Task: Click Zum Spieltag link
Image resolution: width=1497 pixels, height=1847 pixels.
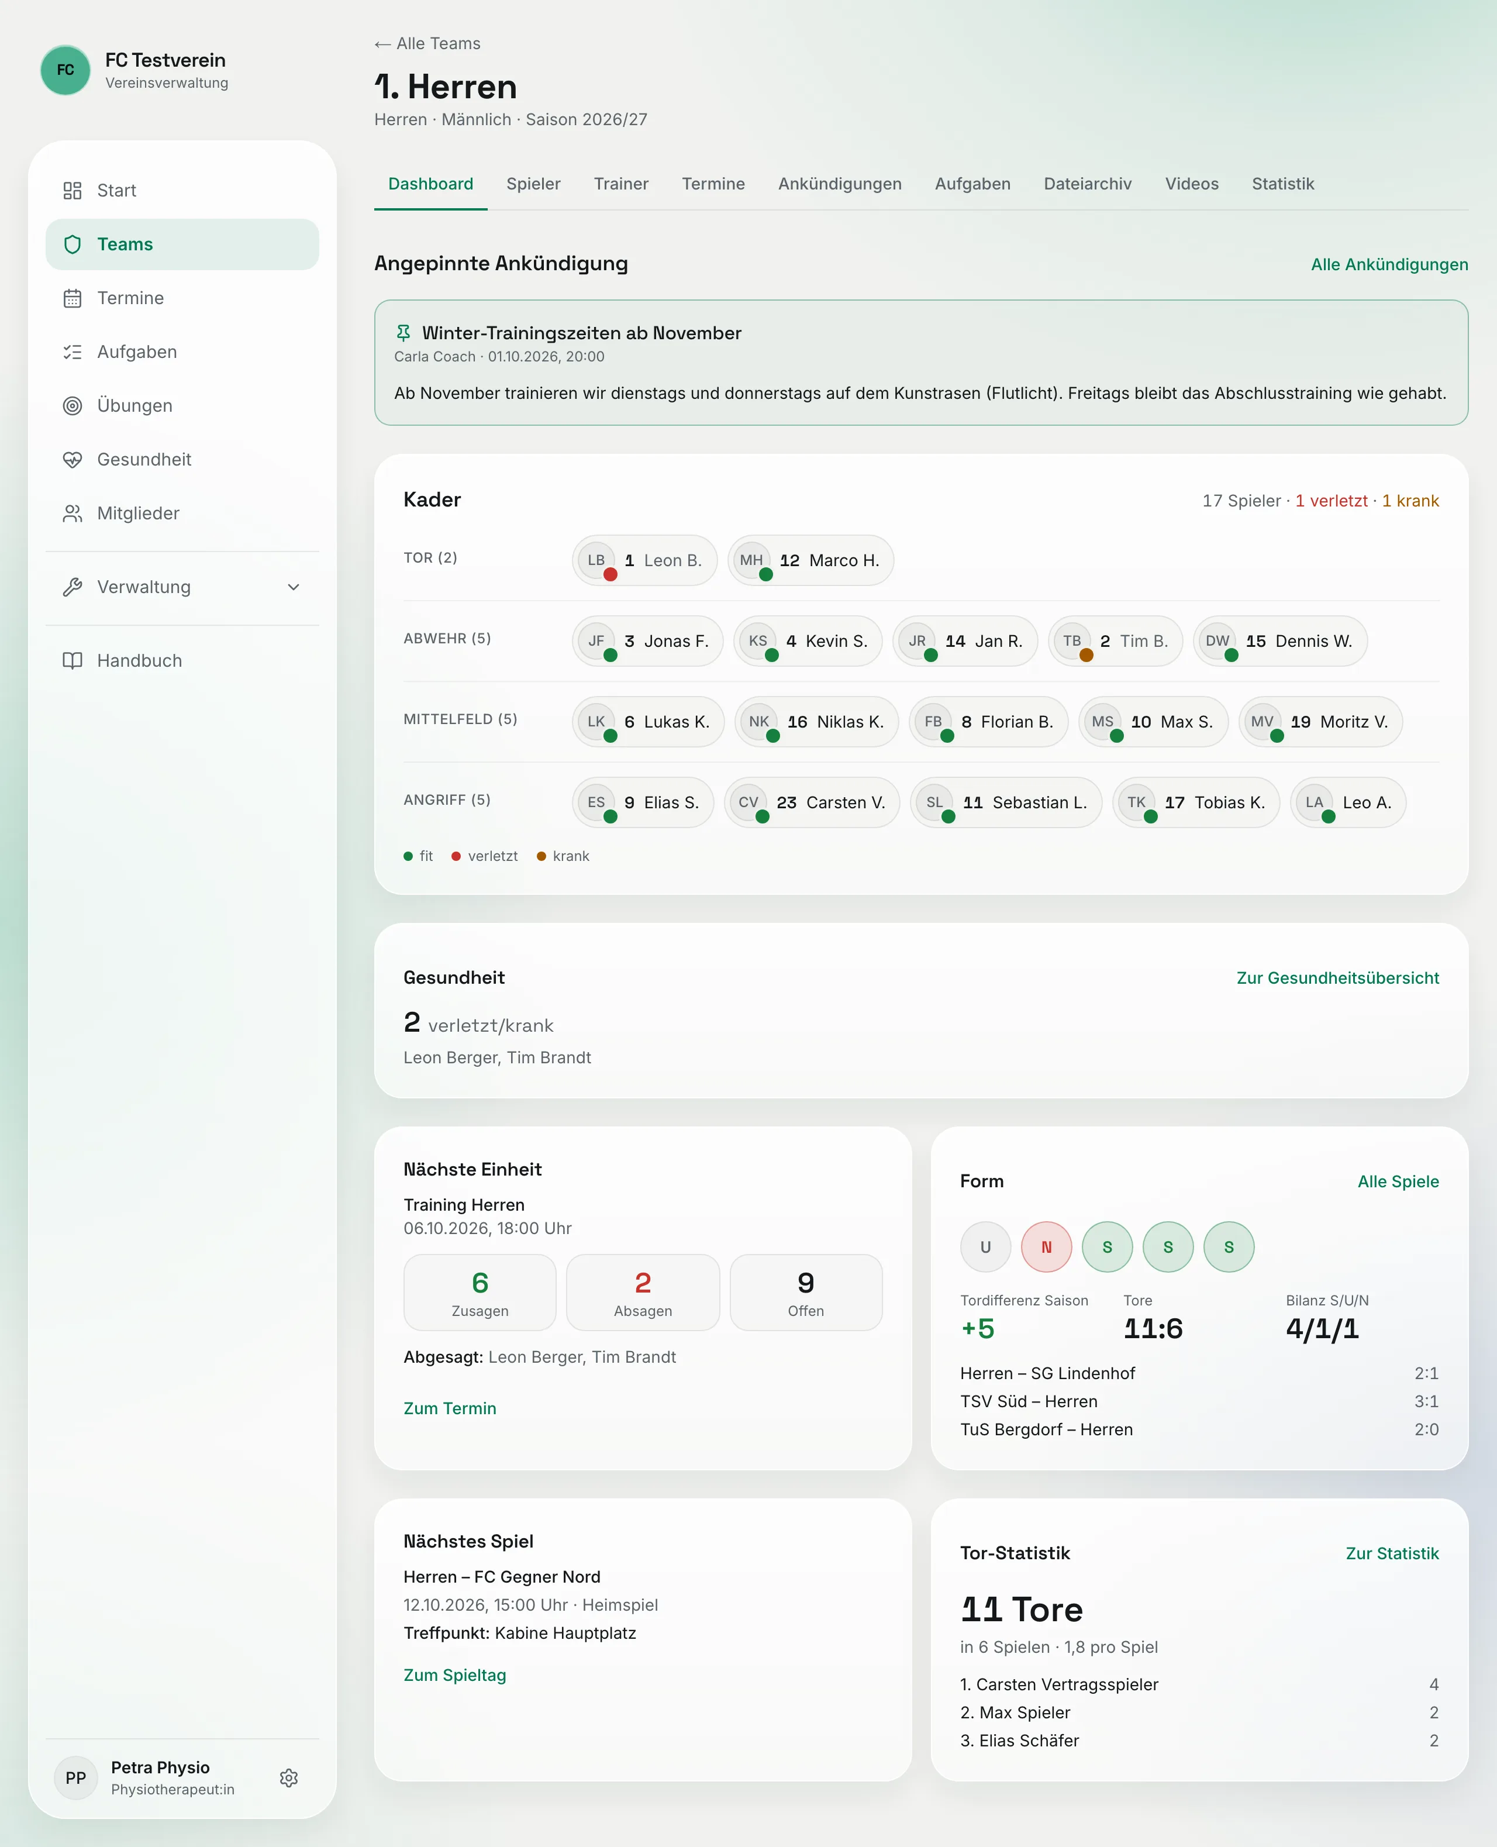Action: click(454, 1674)
